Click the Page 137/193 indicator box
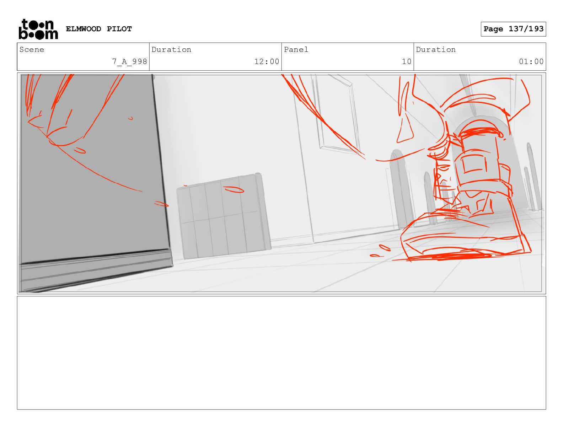 (x=513, y=29)
